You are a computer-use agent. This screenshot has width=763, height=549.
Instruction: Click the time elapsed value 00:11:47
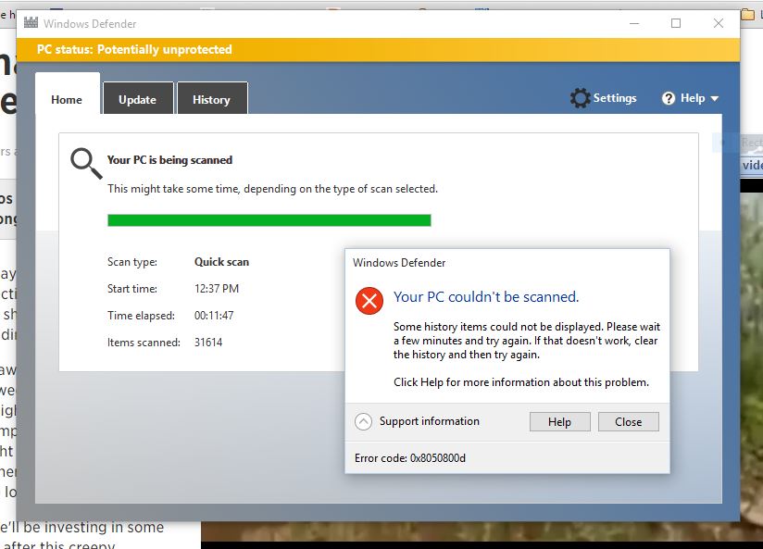point(214,316)
